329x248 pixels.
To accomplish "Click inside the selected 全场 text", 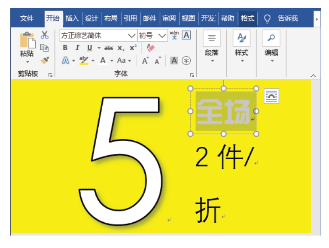I will click(x=223, y=112).
